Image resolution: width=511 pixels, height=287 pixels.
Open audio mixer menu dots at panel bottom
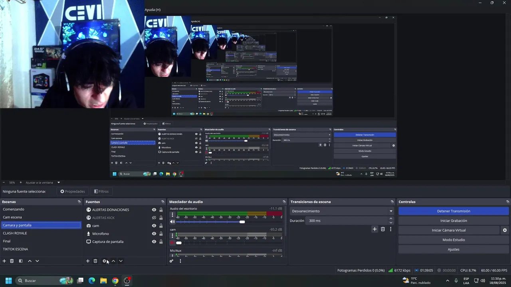[180, 261]
